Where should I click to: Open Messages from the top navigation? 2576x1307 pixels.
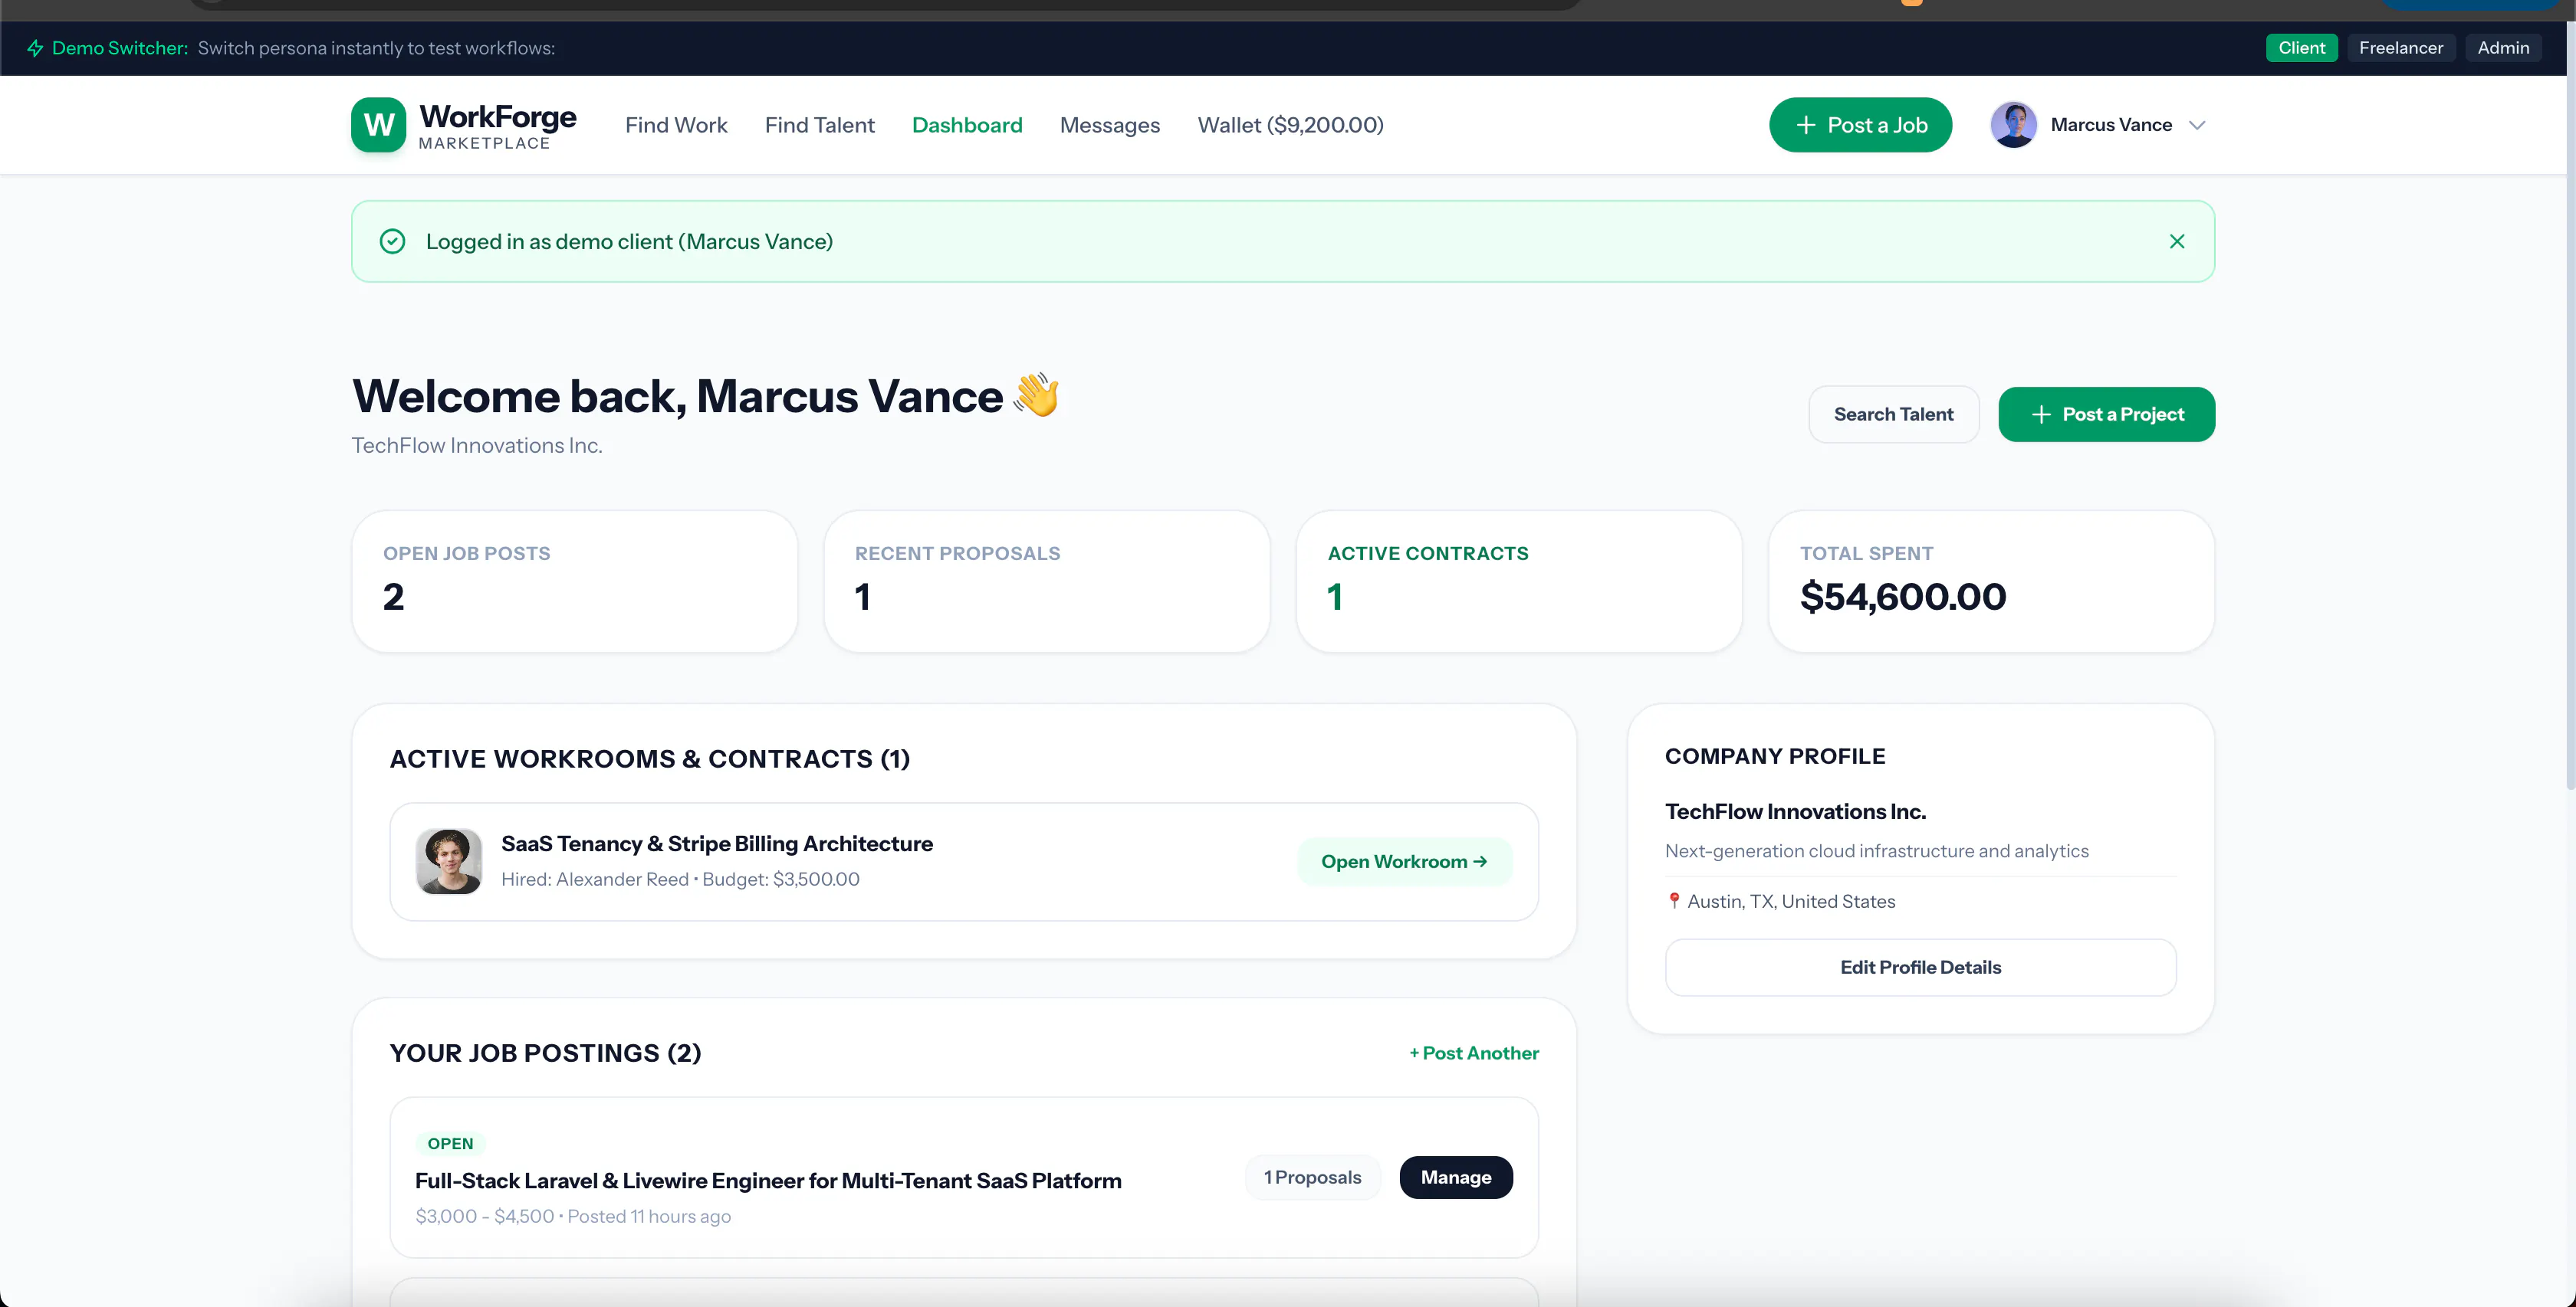click(1110, 125)
